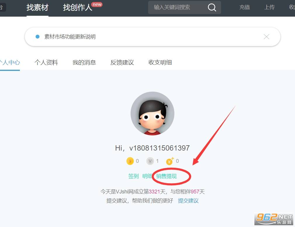
Task: Open the 上传 upload link
Action: tap(269, 7)
